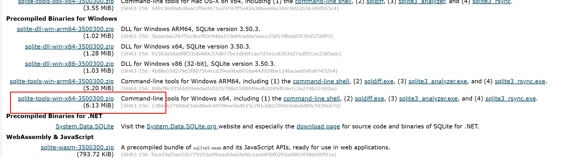The height and width of the screenshot is (158, 588).
Task: Click 'A precompiled bundle of' description text
Action: [156, 147]
